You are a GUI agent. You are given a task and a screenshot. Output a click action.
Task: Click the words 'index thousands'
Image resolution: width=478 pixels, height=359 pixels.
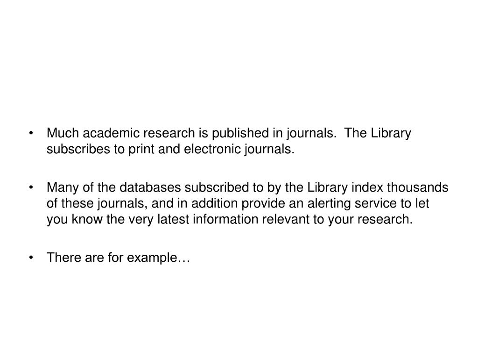[400, 187]
